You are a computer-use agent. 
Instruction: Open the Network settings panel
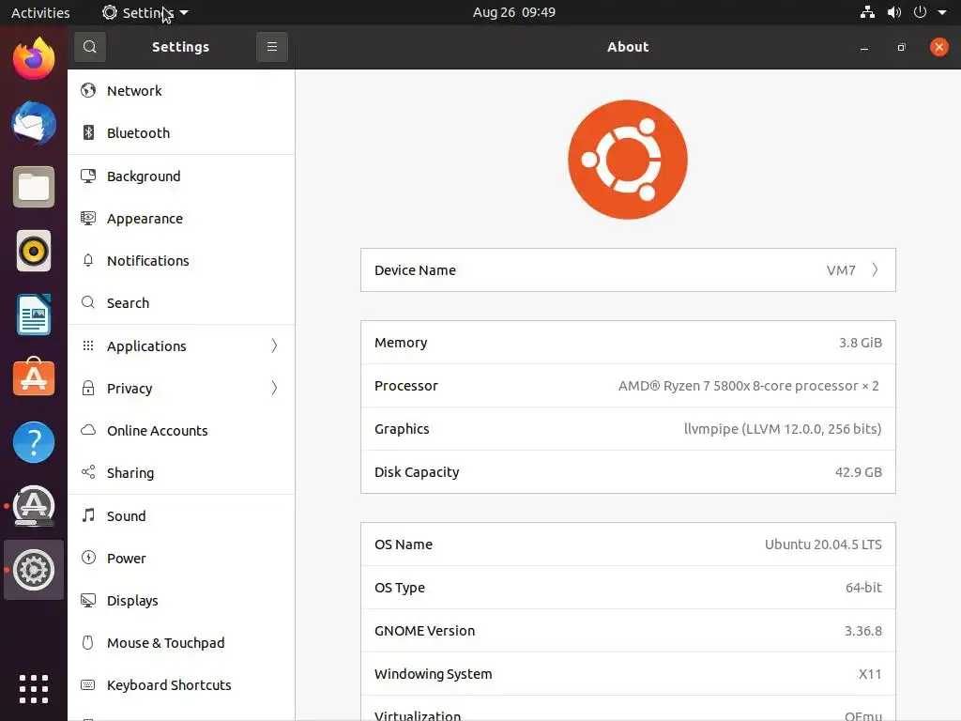coord(181,91)
